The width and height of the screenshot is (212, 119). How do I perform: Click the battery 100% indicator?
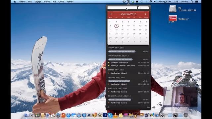pos(162,2)
